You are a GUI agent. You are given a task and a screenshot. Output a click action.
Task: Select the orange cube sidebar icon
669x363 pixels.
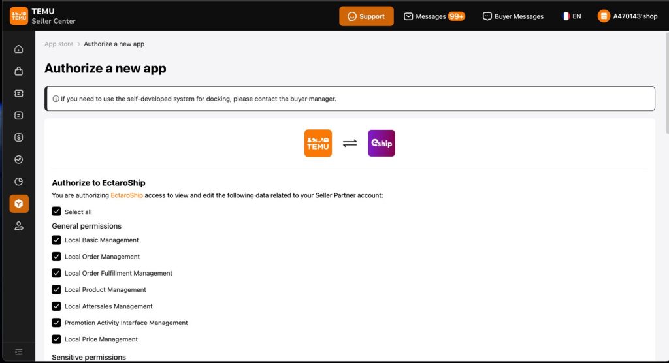(18, 204)
